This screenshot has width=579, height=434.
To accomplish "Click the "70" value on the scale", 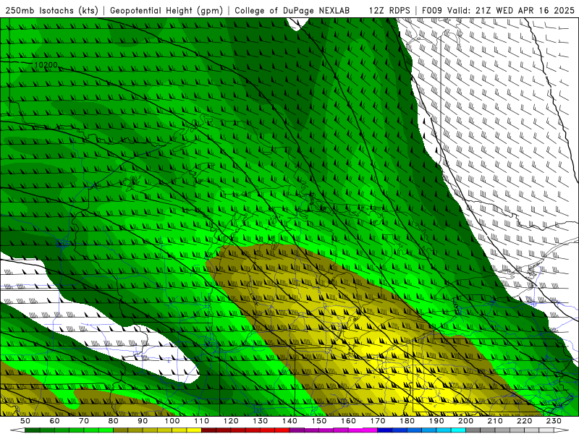I will coord(84,421).
